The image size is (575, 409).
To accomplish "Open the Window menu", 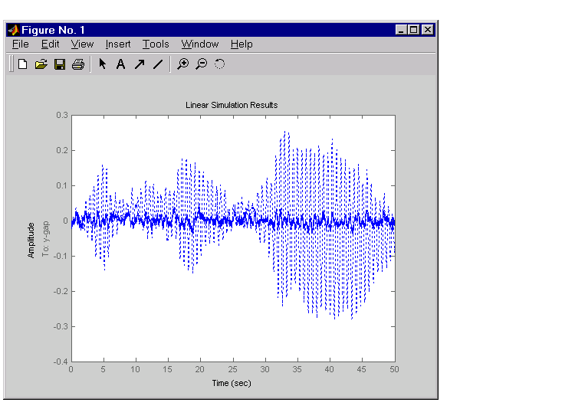I will pyautogui.click(x=200, y=44).
